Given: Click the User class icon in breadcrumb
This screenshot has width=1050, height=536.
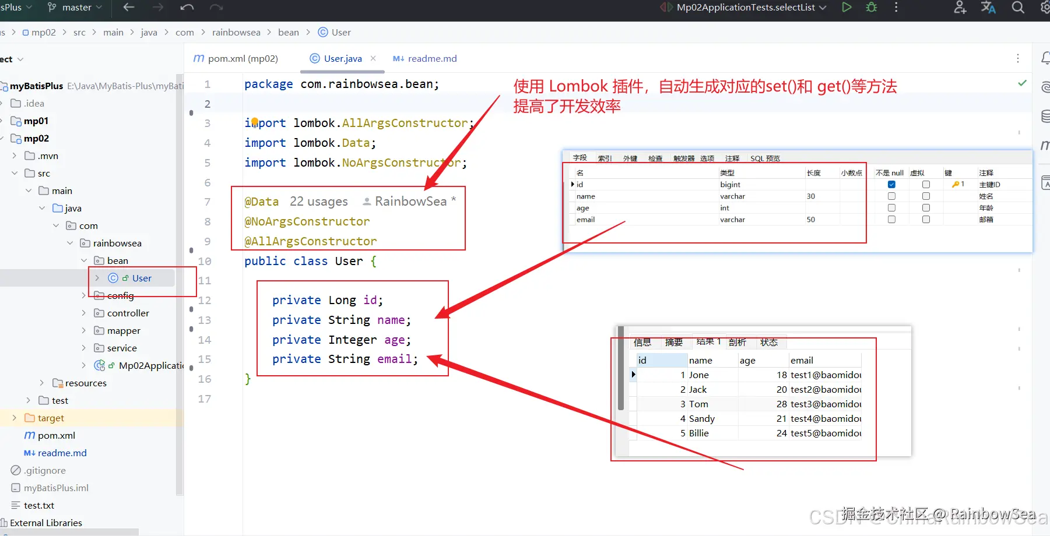Looking at the screenshot, I should tap(323, 32).
